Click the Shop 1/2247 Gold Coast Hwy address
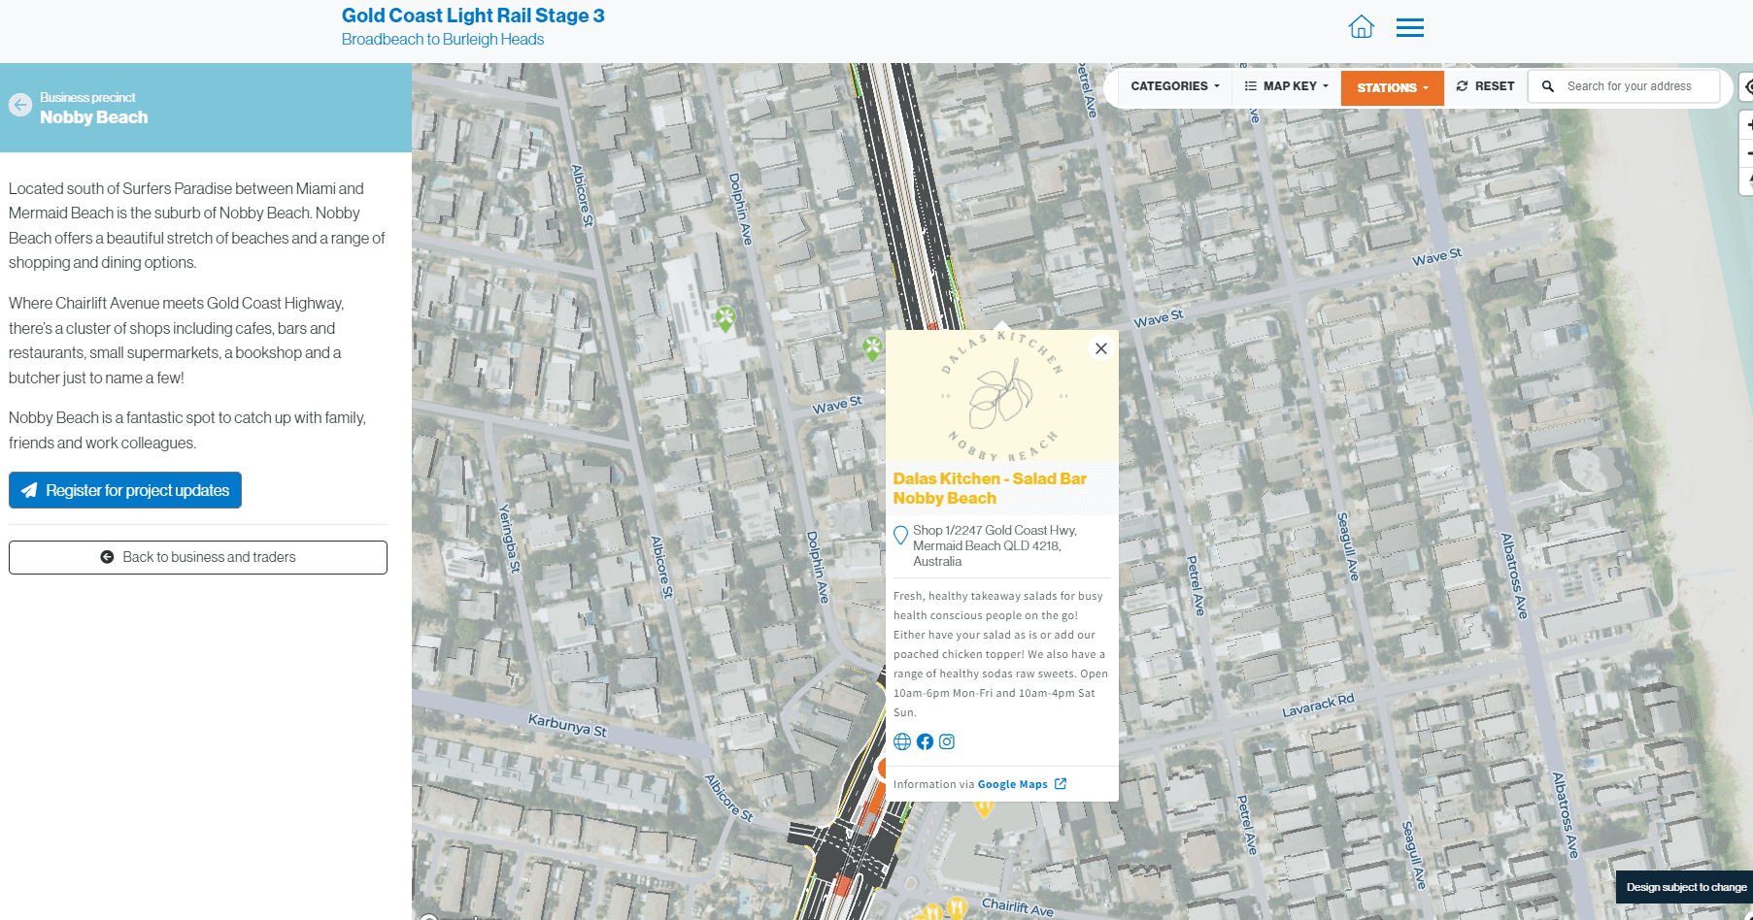This screenshot has height=920, width=1753. point(994,545)
